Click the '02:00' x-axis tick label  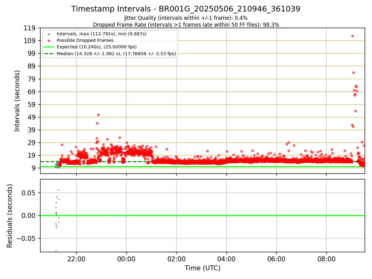pos(176,259)
